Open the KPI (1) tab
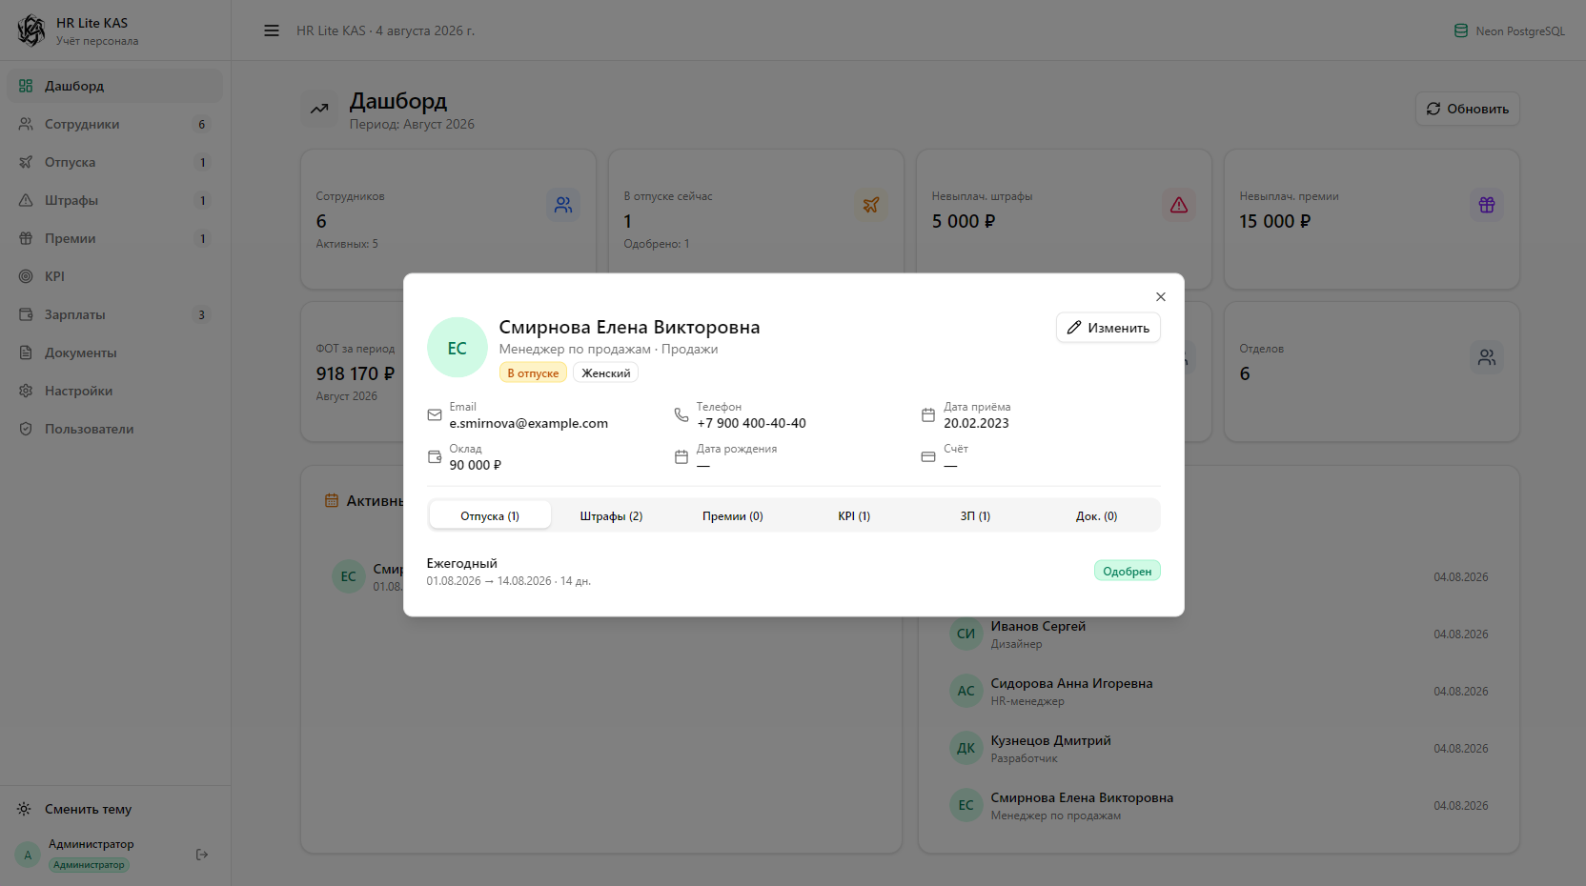Image resolution: width=1586 pixels, height=886 pixels. tap(854, 515)
